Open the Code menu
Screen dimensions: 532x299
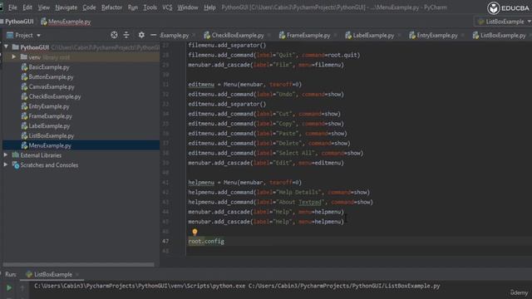(89, 7)
